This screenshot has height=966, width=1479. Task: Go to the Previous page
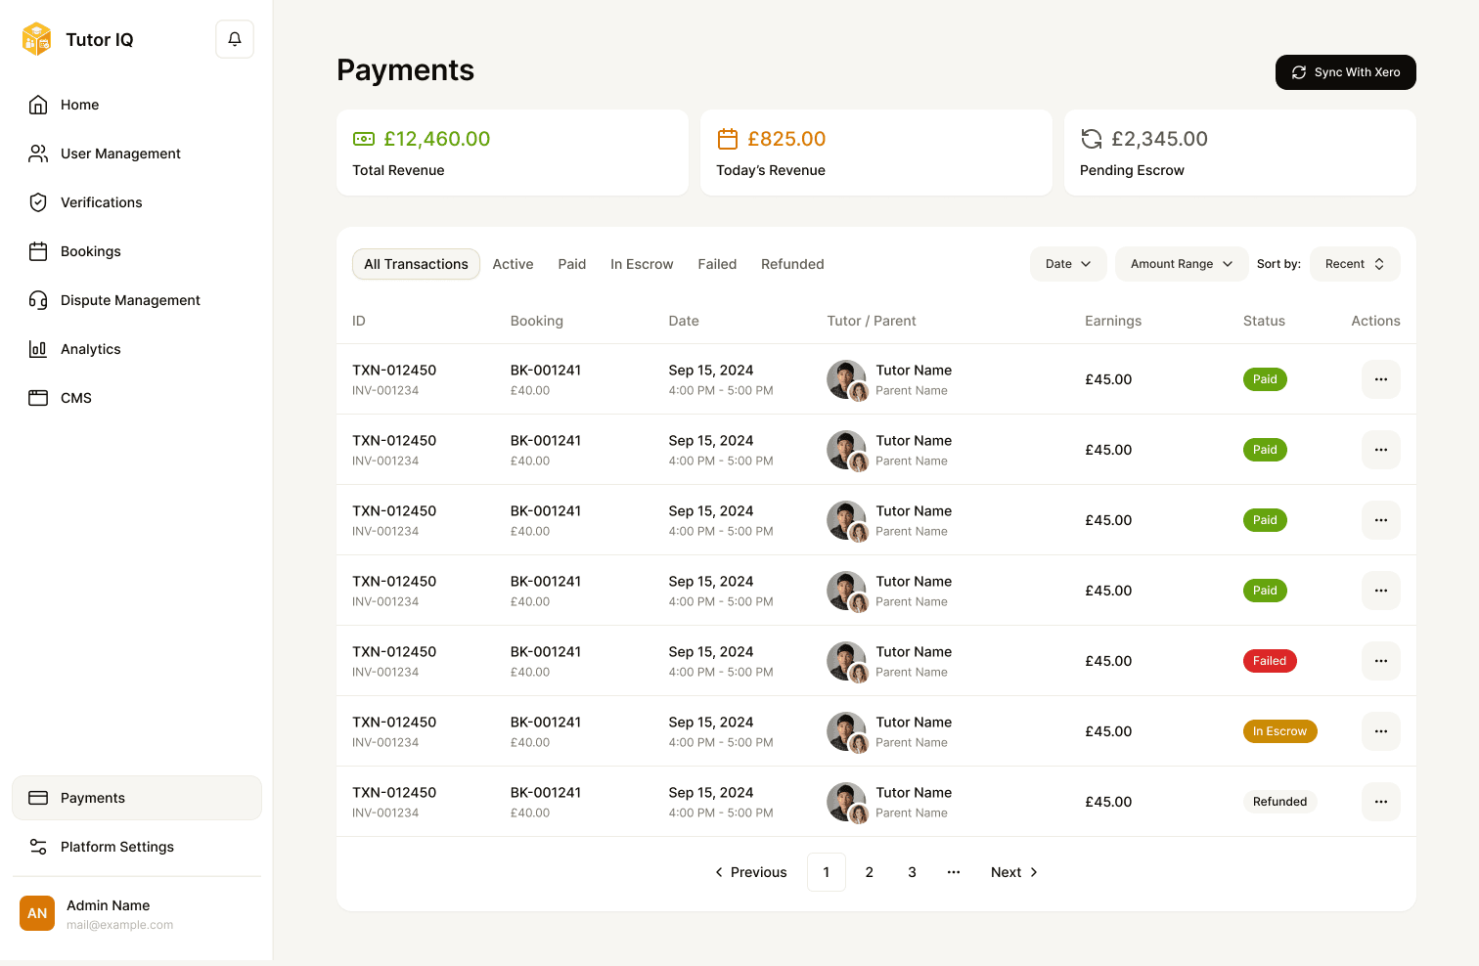750,872
